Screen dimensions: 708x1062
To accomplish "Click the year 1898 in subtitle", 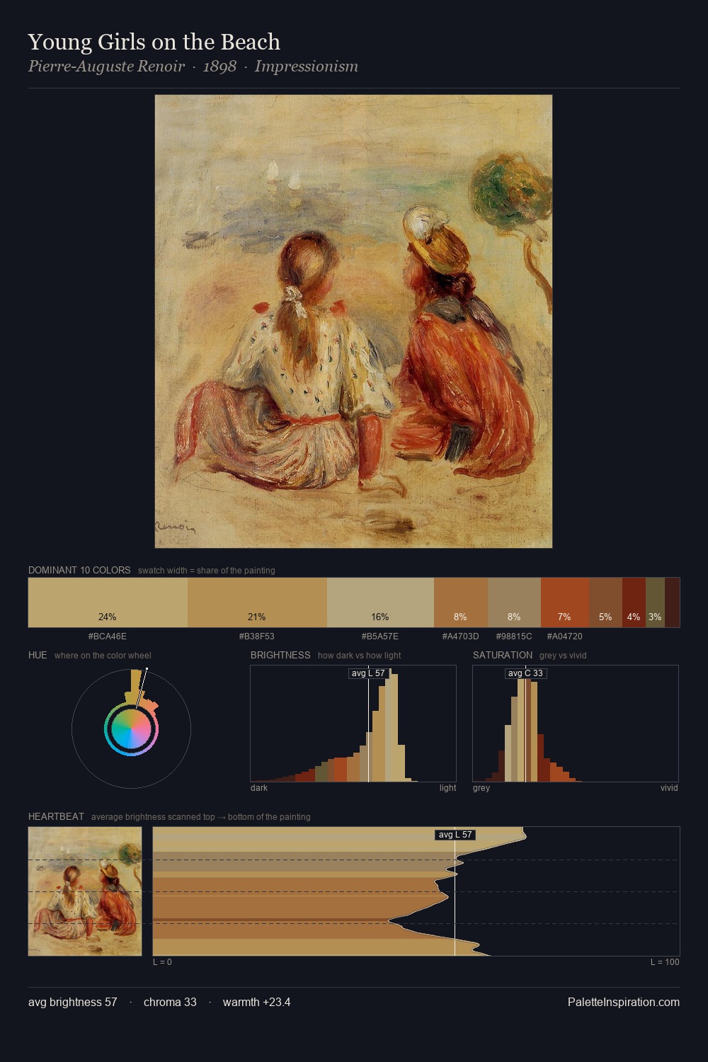I will 219,67.
